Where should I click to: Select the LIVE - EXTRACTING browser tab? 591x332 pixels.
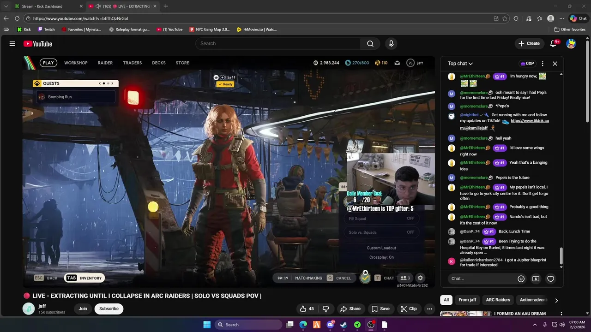click(x=122, y=6)
